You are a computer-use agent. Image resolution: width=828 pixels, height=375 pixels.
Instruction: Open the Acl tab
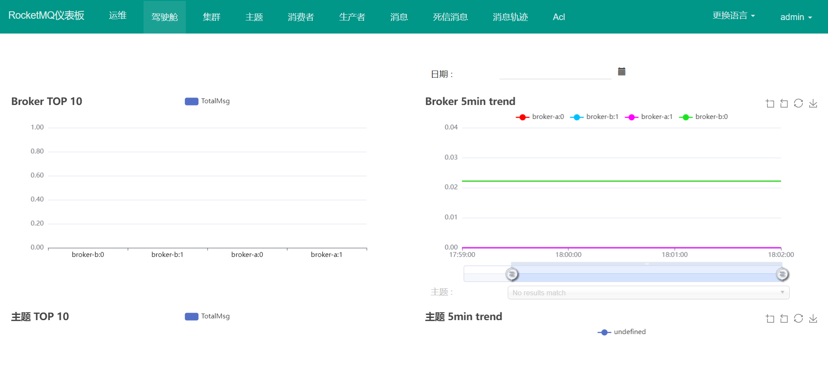[559, 17]
